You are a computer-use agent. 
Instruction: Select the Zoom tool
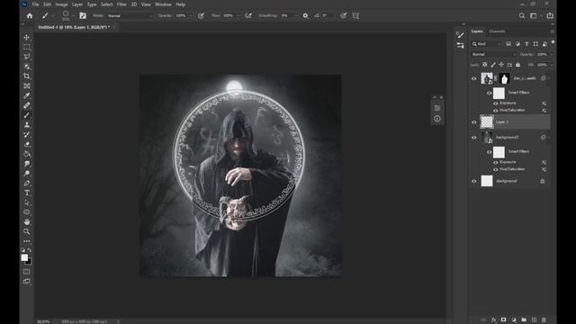point(27,231)
